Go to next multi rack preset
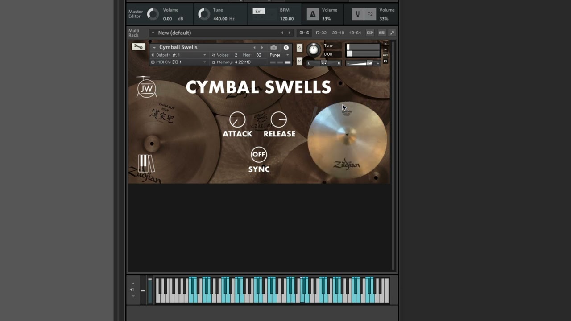 (x=289, y=33)
